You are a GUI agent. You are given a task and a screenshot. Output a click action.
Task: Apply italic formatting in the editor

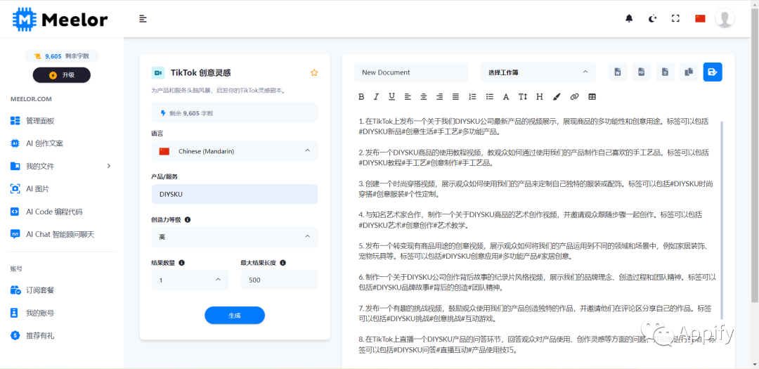tap(376, 97)
